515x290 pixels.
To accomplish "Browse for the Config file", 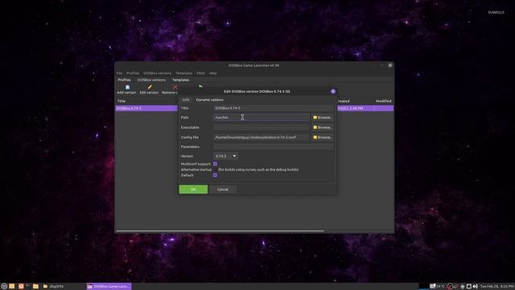I will 322,137.
